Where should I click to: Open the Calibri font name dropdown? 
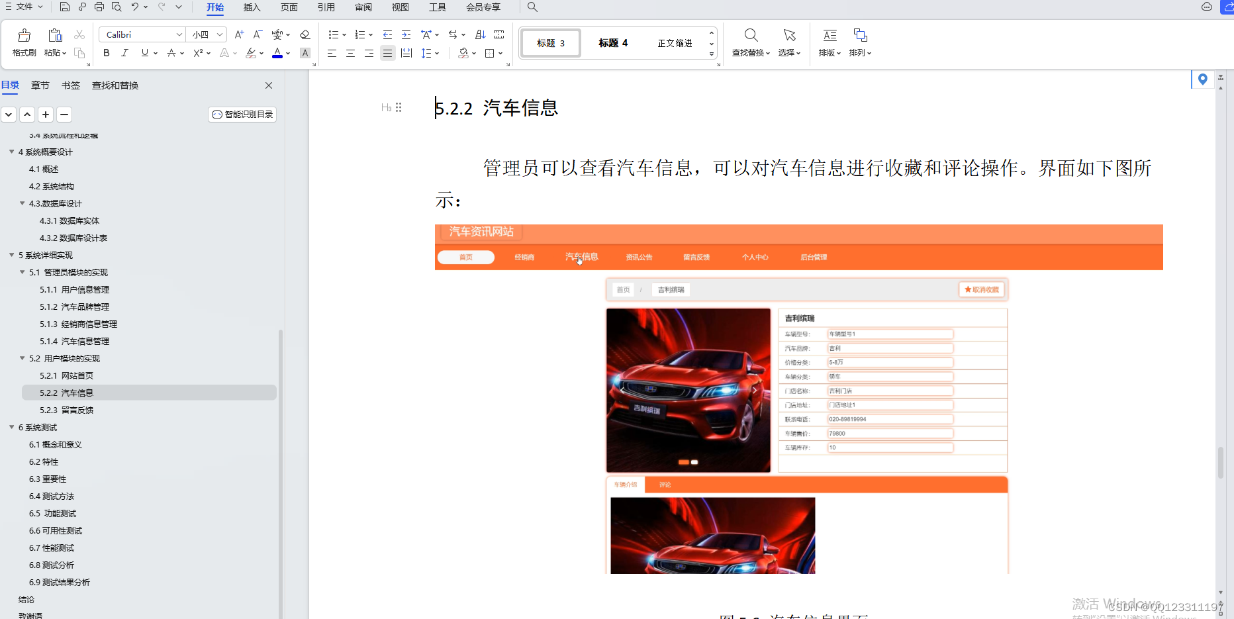pos(179,34)
